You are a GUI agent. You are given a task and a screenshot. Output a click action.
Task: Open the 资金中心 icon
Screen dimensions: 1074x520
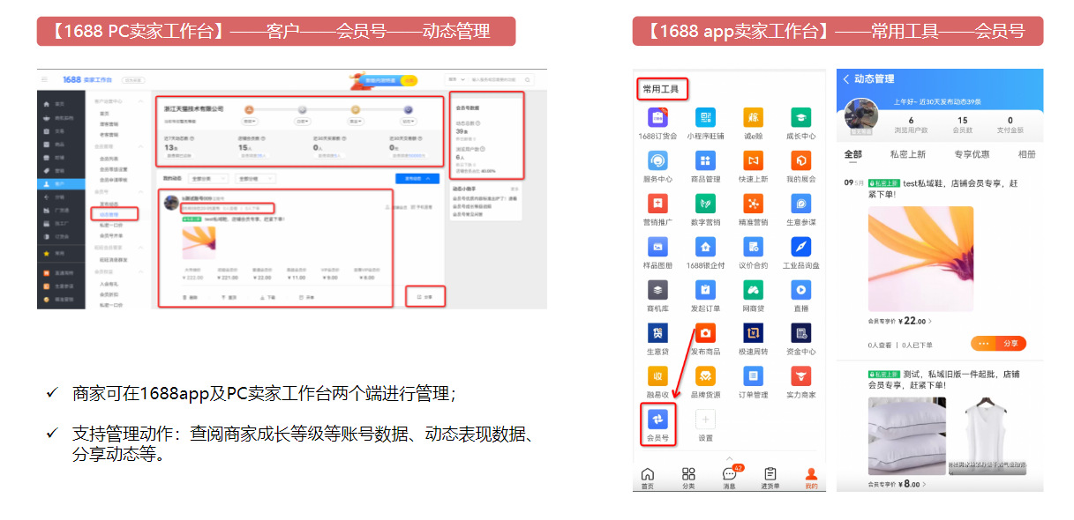click(x=801, y=333)
